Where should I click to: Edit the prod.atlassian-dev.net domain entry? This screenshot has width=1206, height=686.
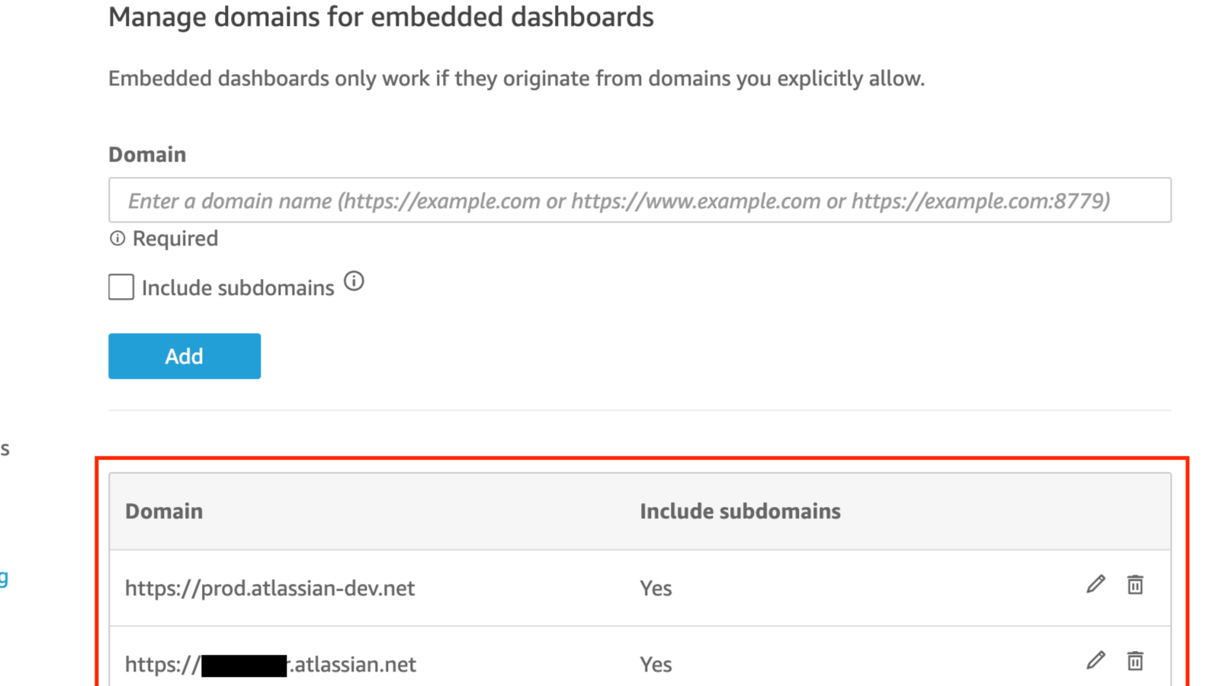click(1095, 585)
